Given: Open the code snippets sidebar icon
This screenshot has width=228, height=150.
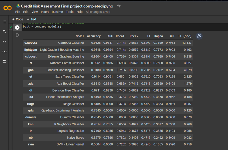Looking at the screenshot, I should [4, 42].
